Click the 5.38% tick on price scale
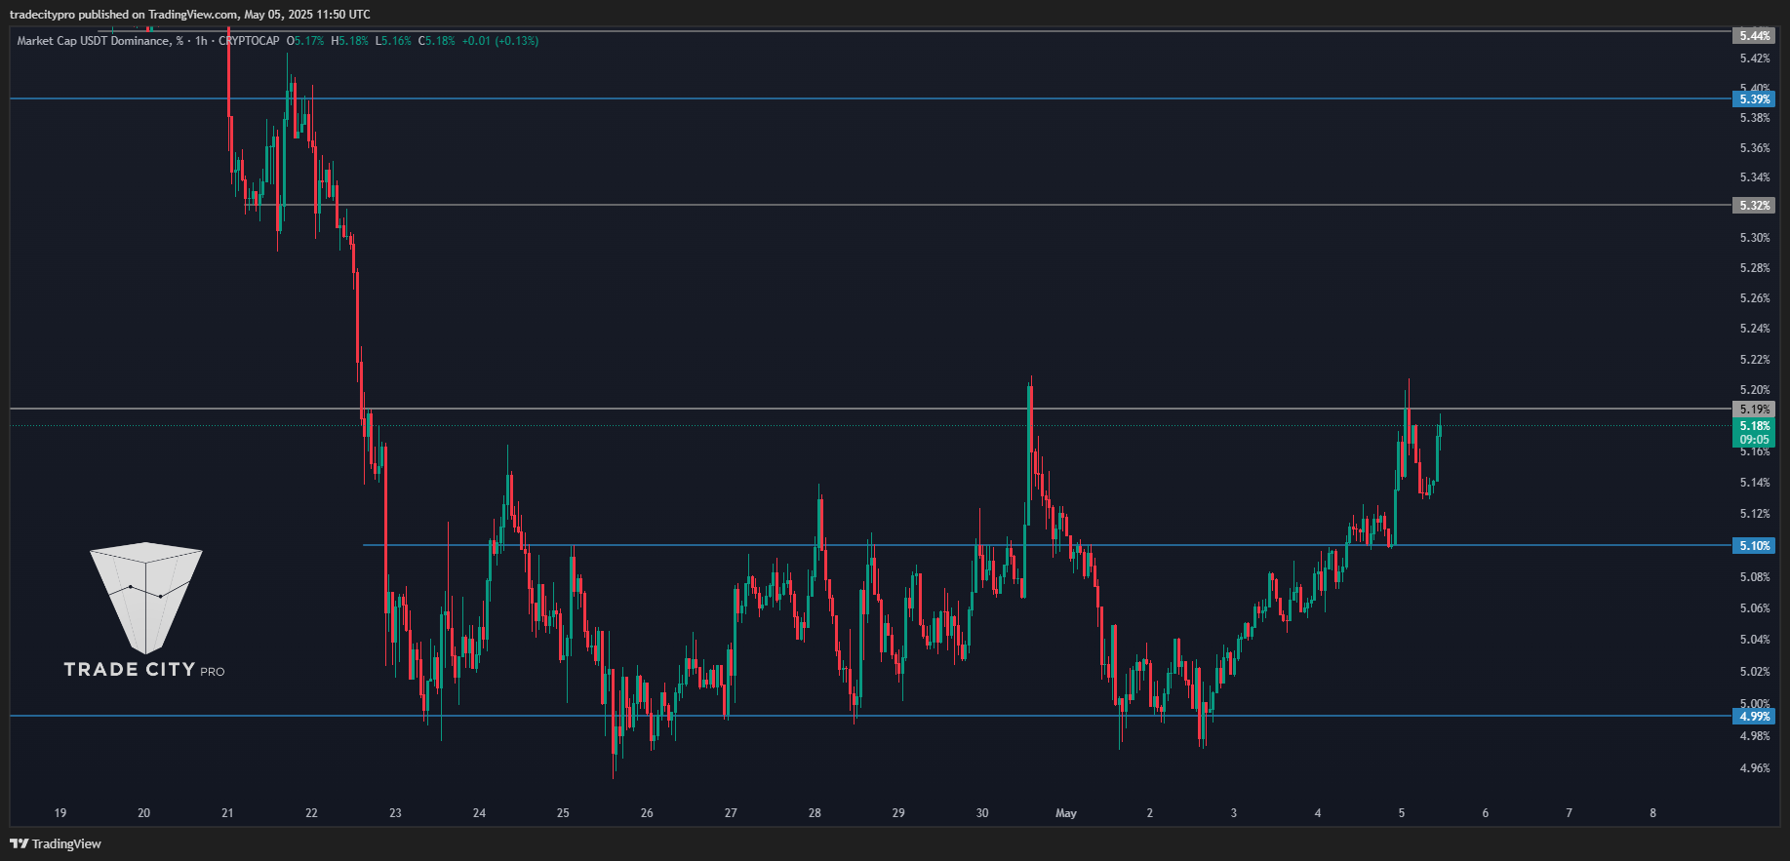Image resolution: width=1790 pixels, height=861 pixels. coord(1754,118)
